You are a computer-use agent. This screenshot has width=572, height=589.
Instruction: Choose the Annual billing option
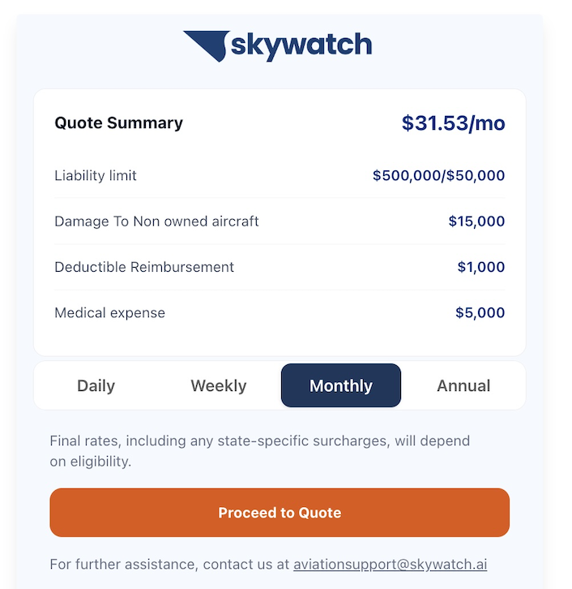pyautogui.click(x=463, y=386)
